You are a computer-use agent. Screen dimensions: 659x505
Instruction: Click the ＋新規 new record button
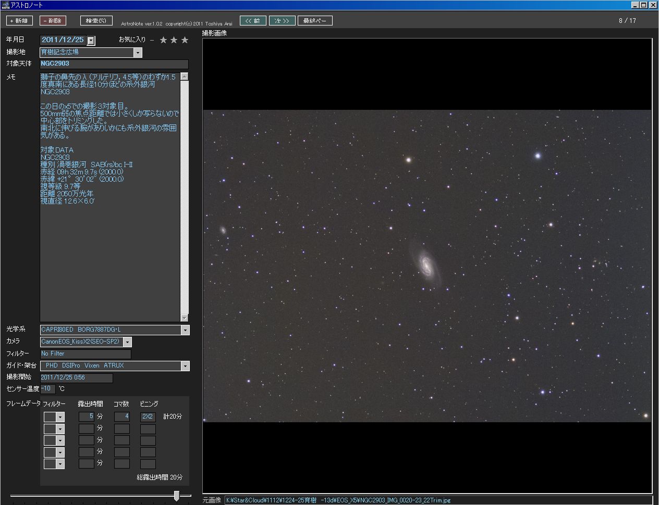(20, 21)
